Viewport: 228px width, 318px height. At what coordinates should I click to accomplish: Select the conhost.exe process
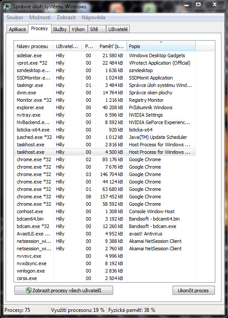pyautogui.click(x=105, y=211)
